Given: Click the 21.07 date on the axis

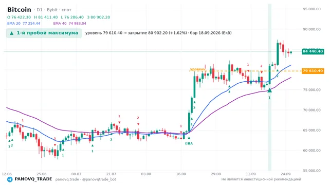Looking at the screenshot, I should (x=111, y=174).
